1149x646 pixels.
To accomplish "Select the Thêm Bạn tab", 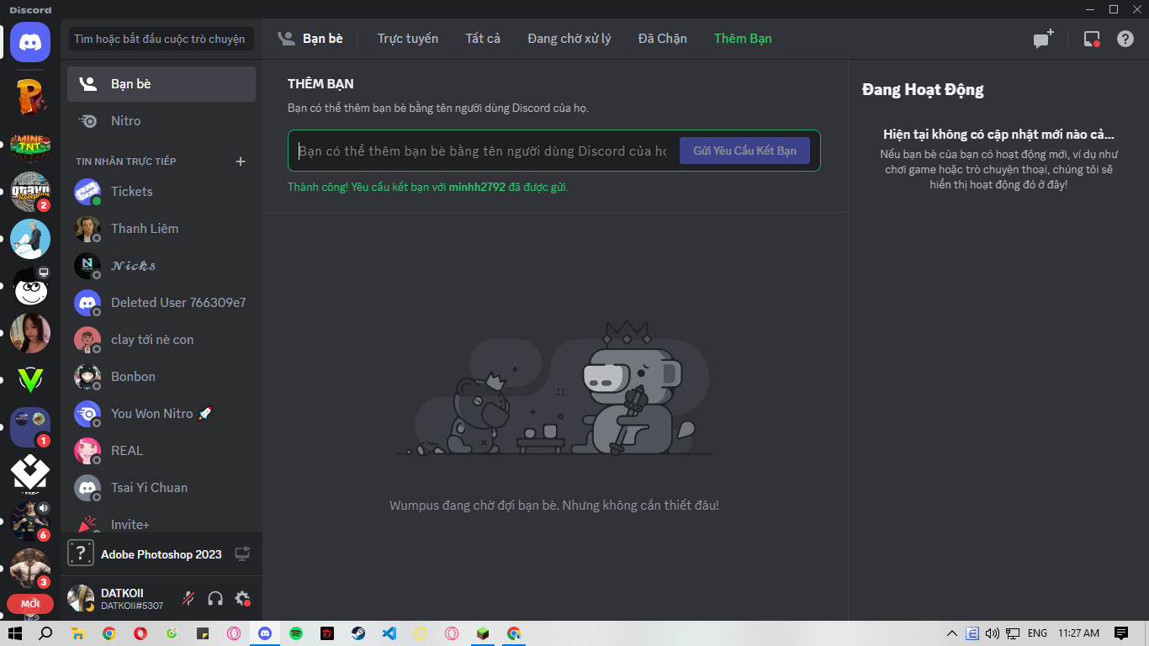I will (x=743, y=39).
